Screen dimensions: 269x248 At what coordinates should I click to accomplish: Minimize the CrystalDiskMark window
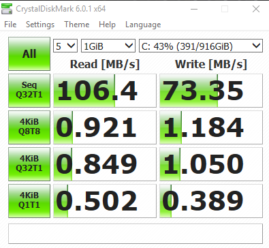(x=194, y=9)
